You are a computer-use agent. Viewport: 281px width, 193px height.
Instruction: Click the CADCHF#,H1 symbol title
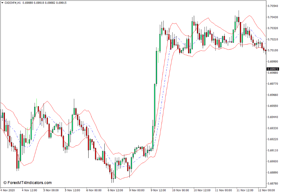13,3
